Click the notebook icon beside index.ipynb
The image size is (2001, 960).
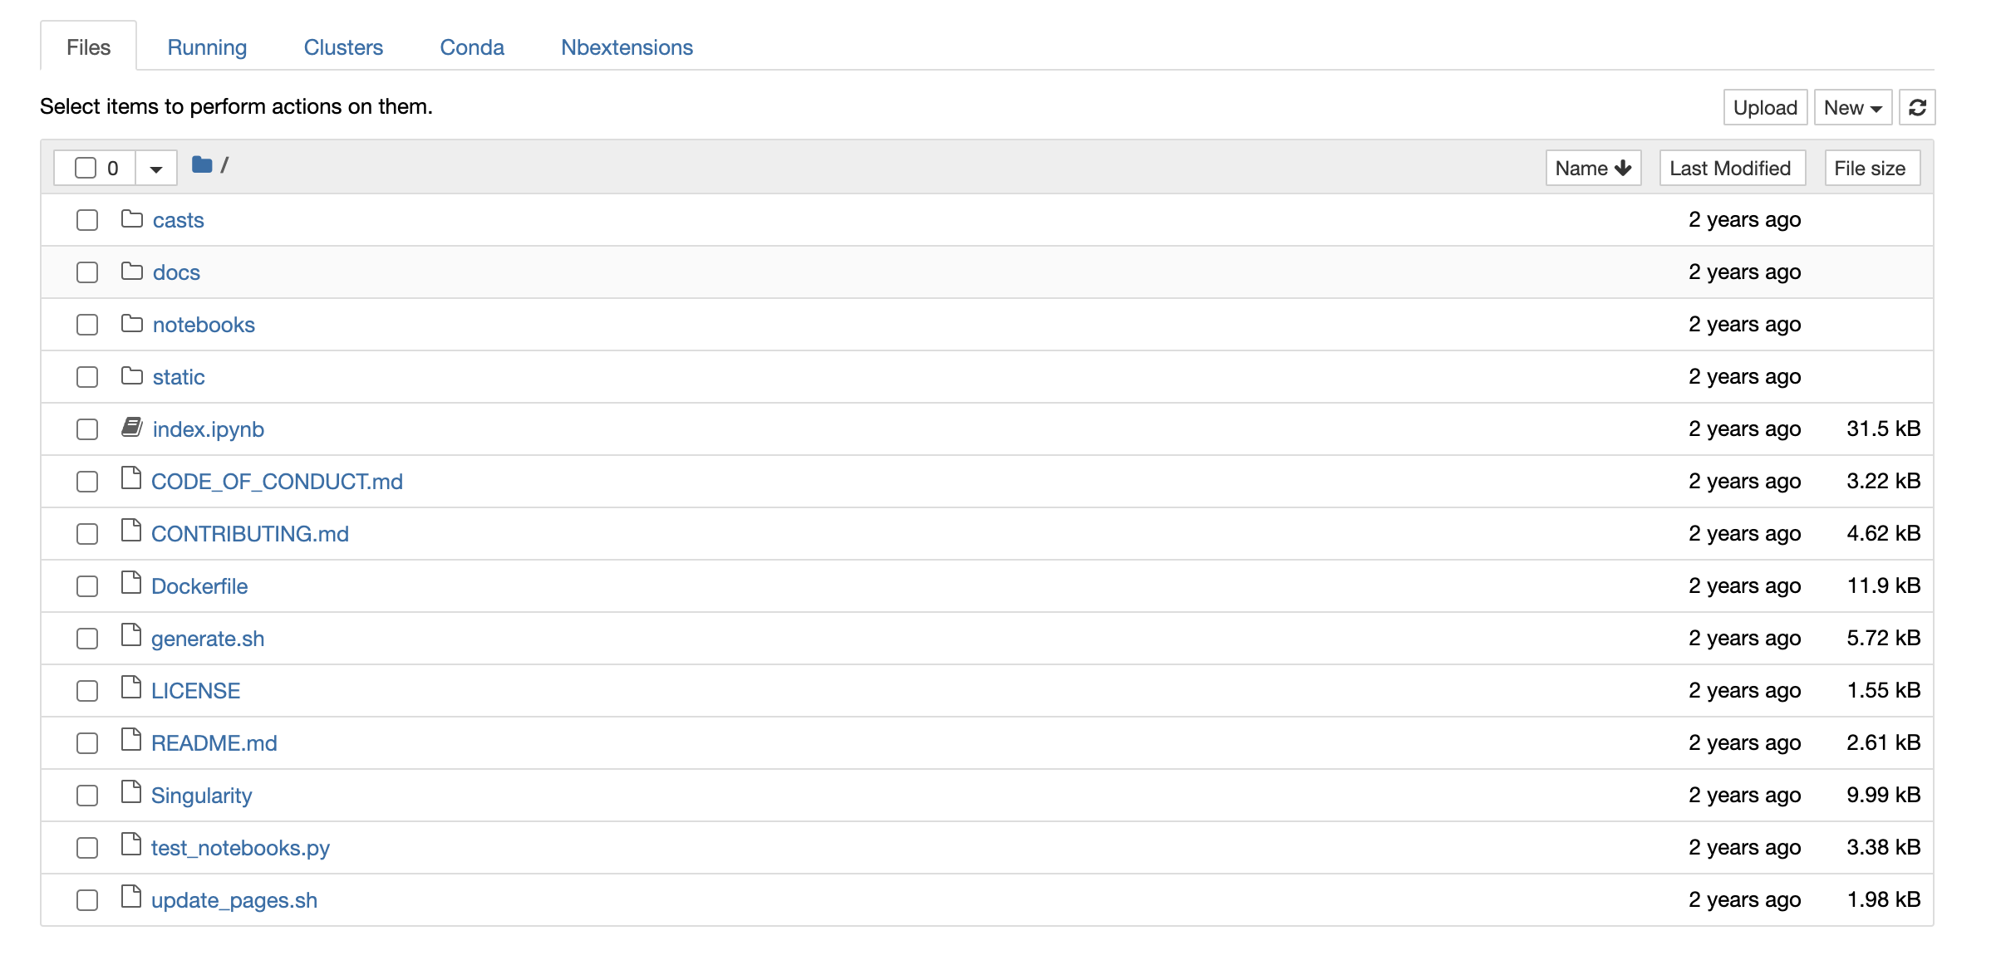tap(131, 428)
